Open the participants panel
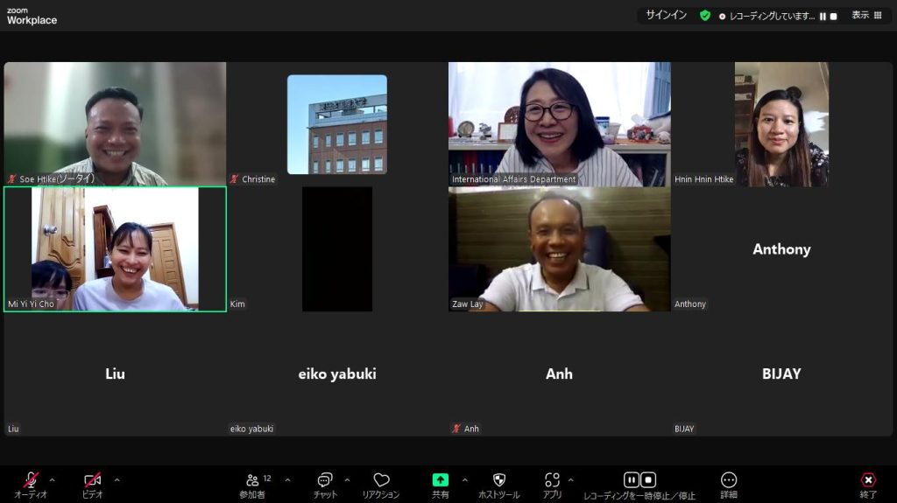The height and width of the screenshot is (503, 897). pyautogui.click(x=253, y=480)
